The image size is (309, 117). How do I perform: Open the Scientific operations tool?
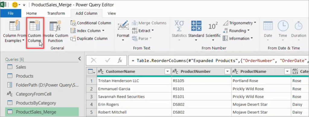click(213, 31)
